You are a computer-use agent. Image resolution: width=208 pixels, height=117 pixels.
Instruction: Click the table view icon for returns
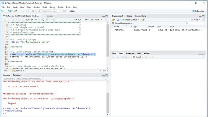coord(202,30)
